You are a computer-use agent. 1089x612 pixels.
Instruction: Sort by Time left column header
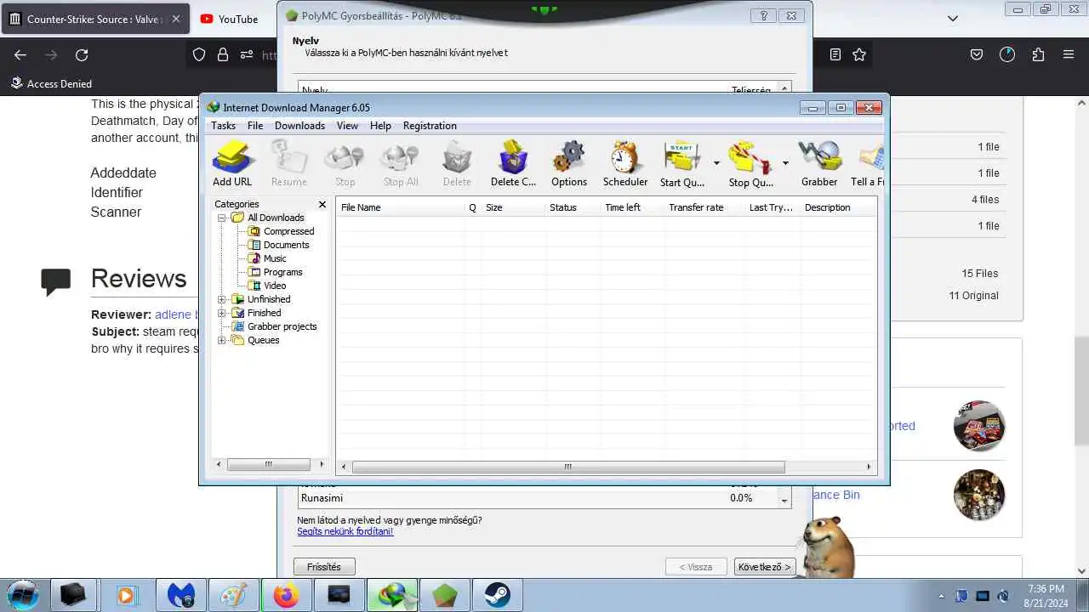click(x=632, y=207)
